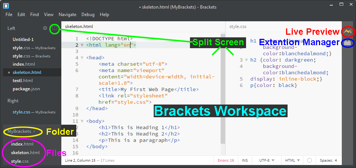
Task: Open style.css in the project file tree
Action: pos(20,161)
